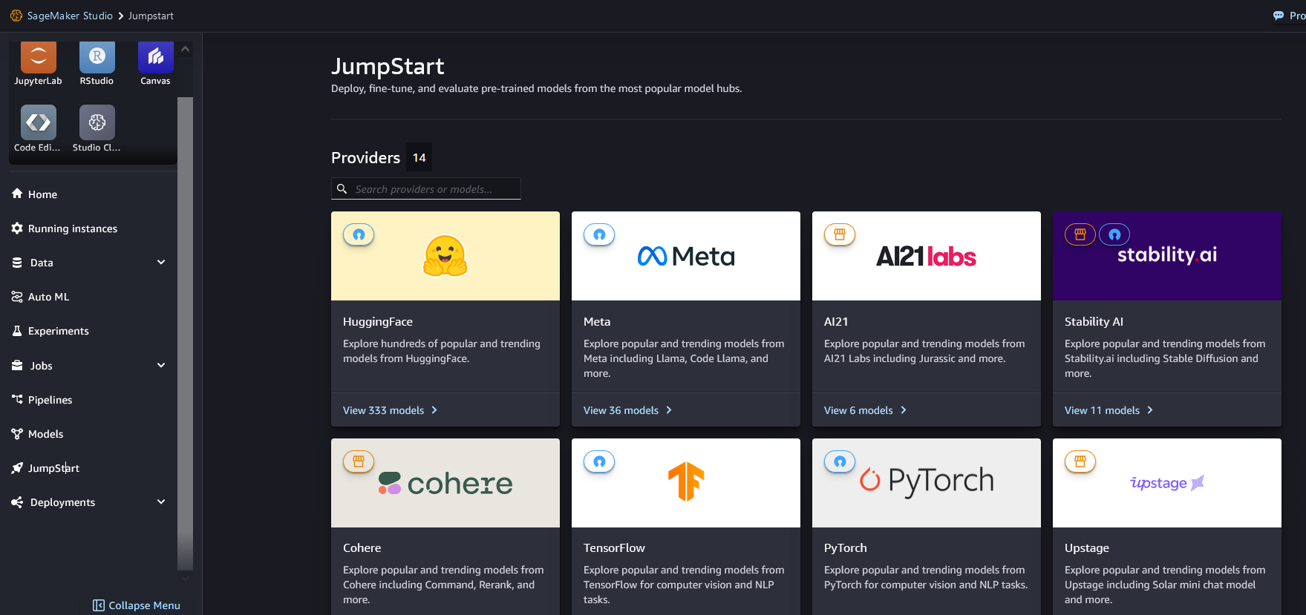Click the marketplace badge on Upstage card
The height and width of the screenshot is (615, 1306).
click(x=1080, y=461)
